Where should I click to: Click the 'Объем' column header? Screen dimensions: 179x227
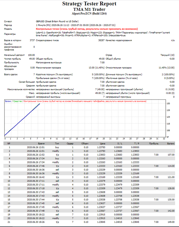click(85, 143)
